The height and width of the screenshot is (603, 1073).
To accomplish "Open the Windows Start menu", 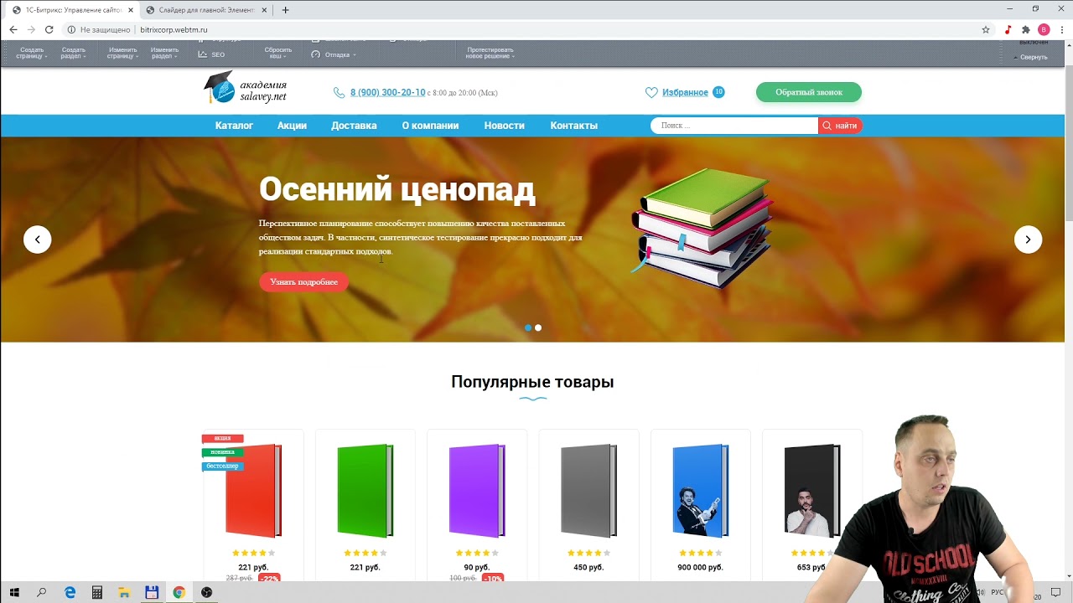I will tap(14, 592).
